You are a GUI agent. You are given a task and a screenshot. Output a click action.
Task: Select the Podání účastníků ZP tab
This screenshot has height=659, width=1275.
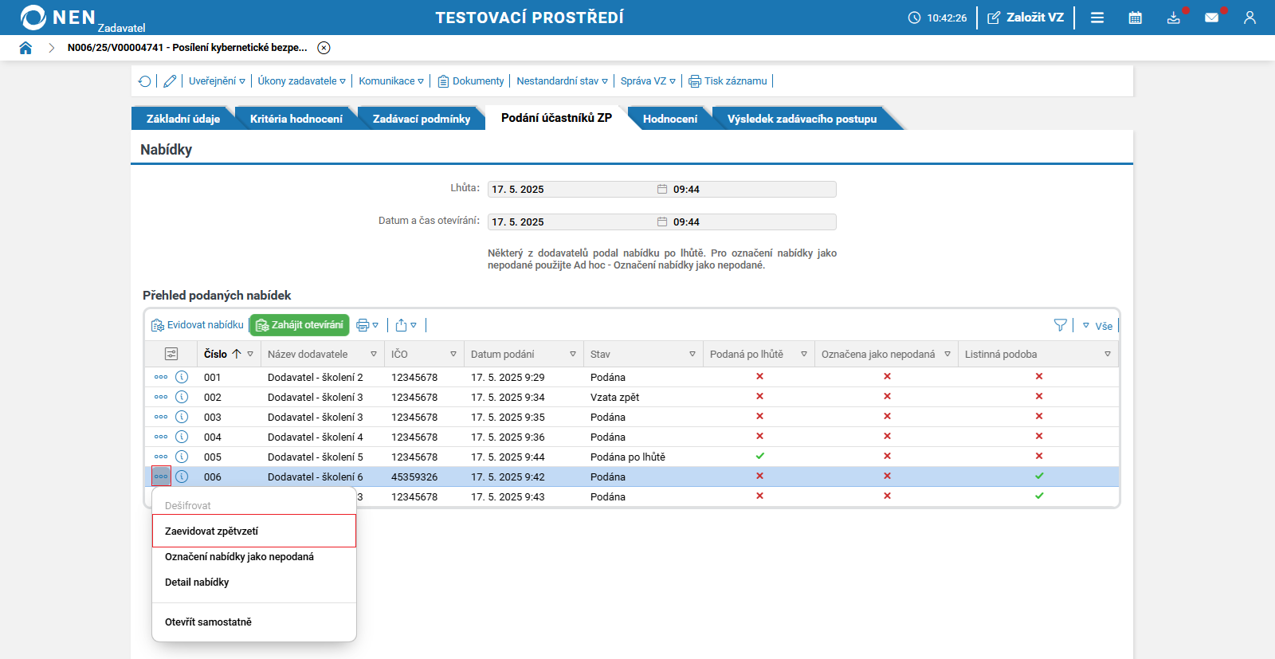tap(556, 118)
